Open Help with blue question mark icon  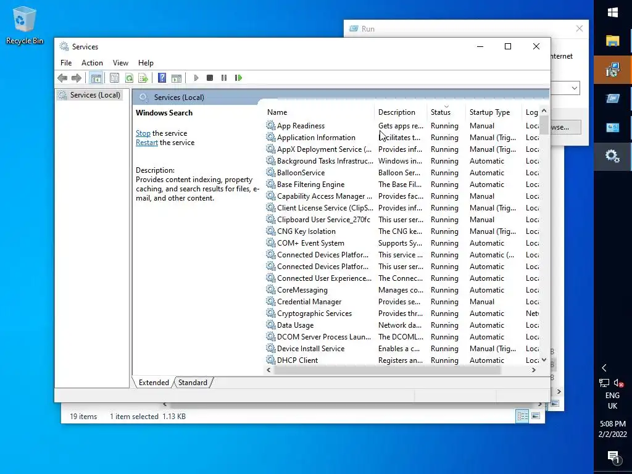click(162, 78)
